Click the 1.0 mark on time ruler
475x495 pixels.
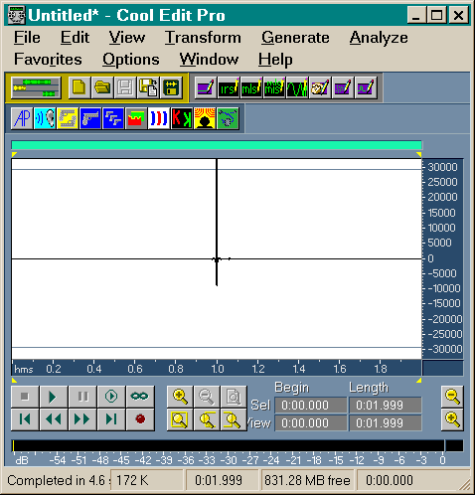pos(218,369)
